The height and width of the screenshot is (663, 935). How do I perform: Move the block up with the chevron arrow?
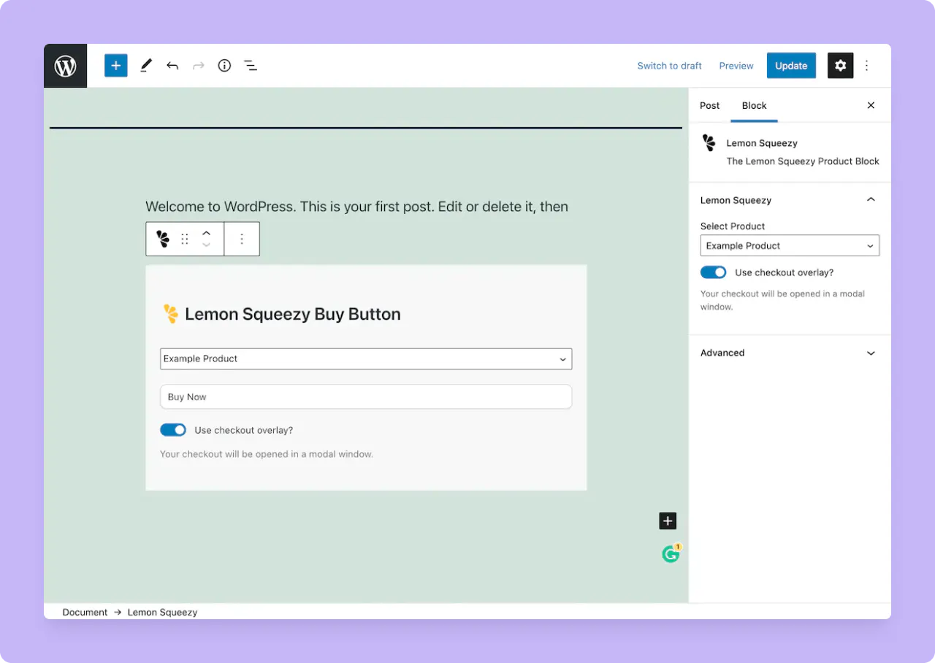(x=207, y=233)
